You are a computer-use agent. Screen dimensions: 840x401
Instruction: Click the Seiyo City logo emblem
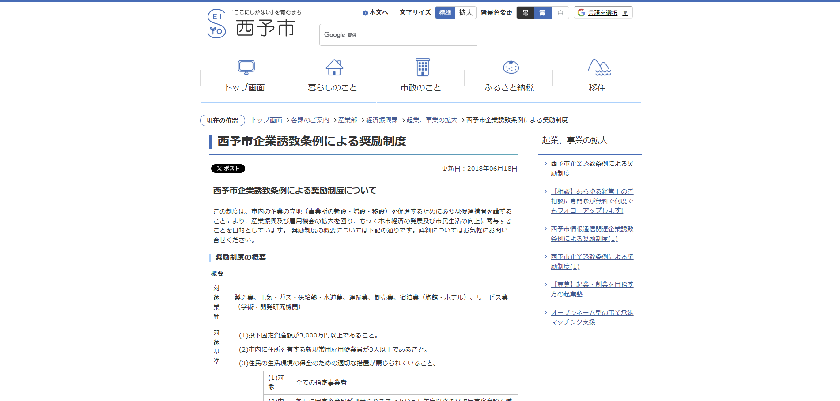216,24
